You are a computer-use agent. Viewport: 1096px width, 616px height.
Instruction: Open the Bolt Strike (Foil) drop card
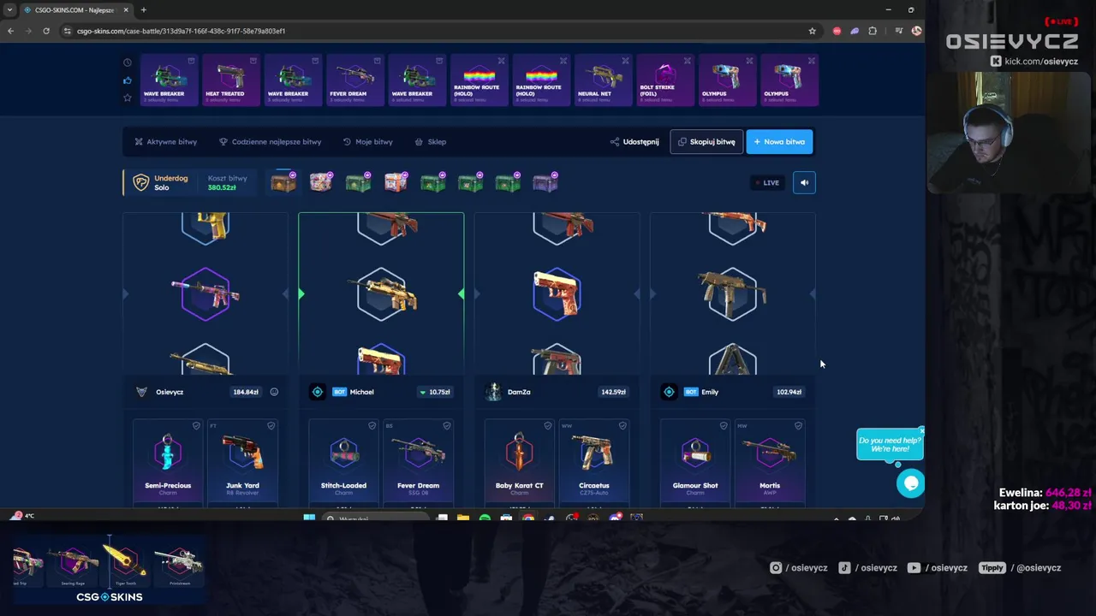[x=665, y=80]
